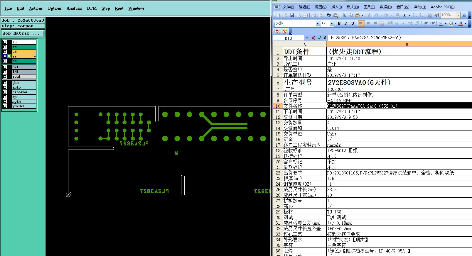
Task: Expand the Fill Color dropdown arrow
Action: click(456, 23)
